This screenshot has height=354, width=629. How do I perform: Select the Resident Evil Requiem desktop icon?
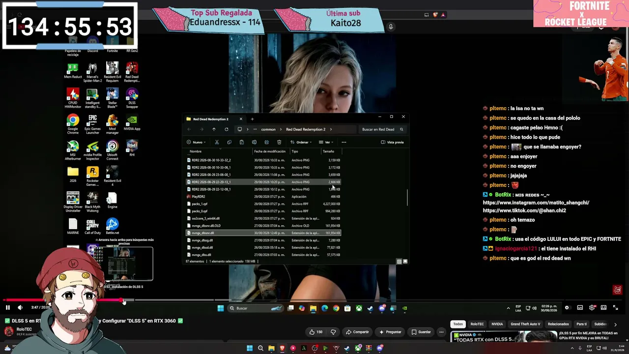tap(112, 72)
